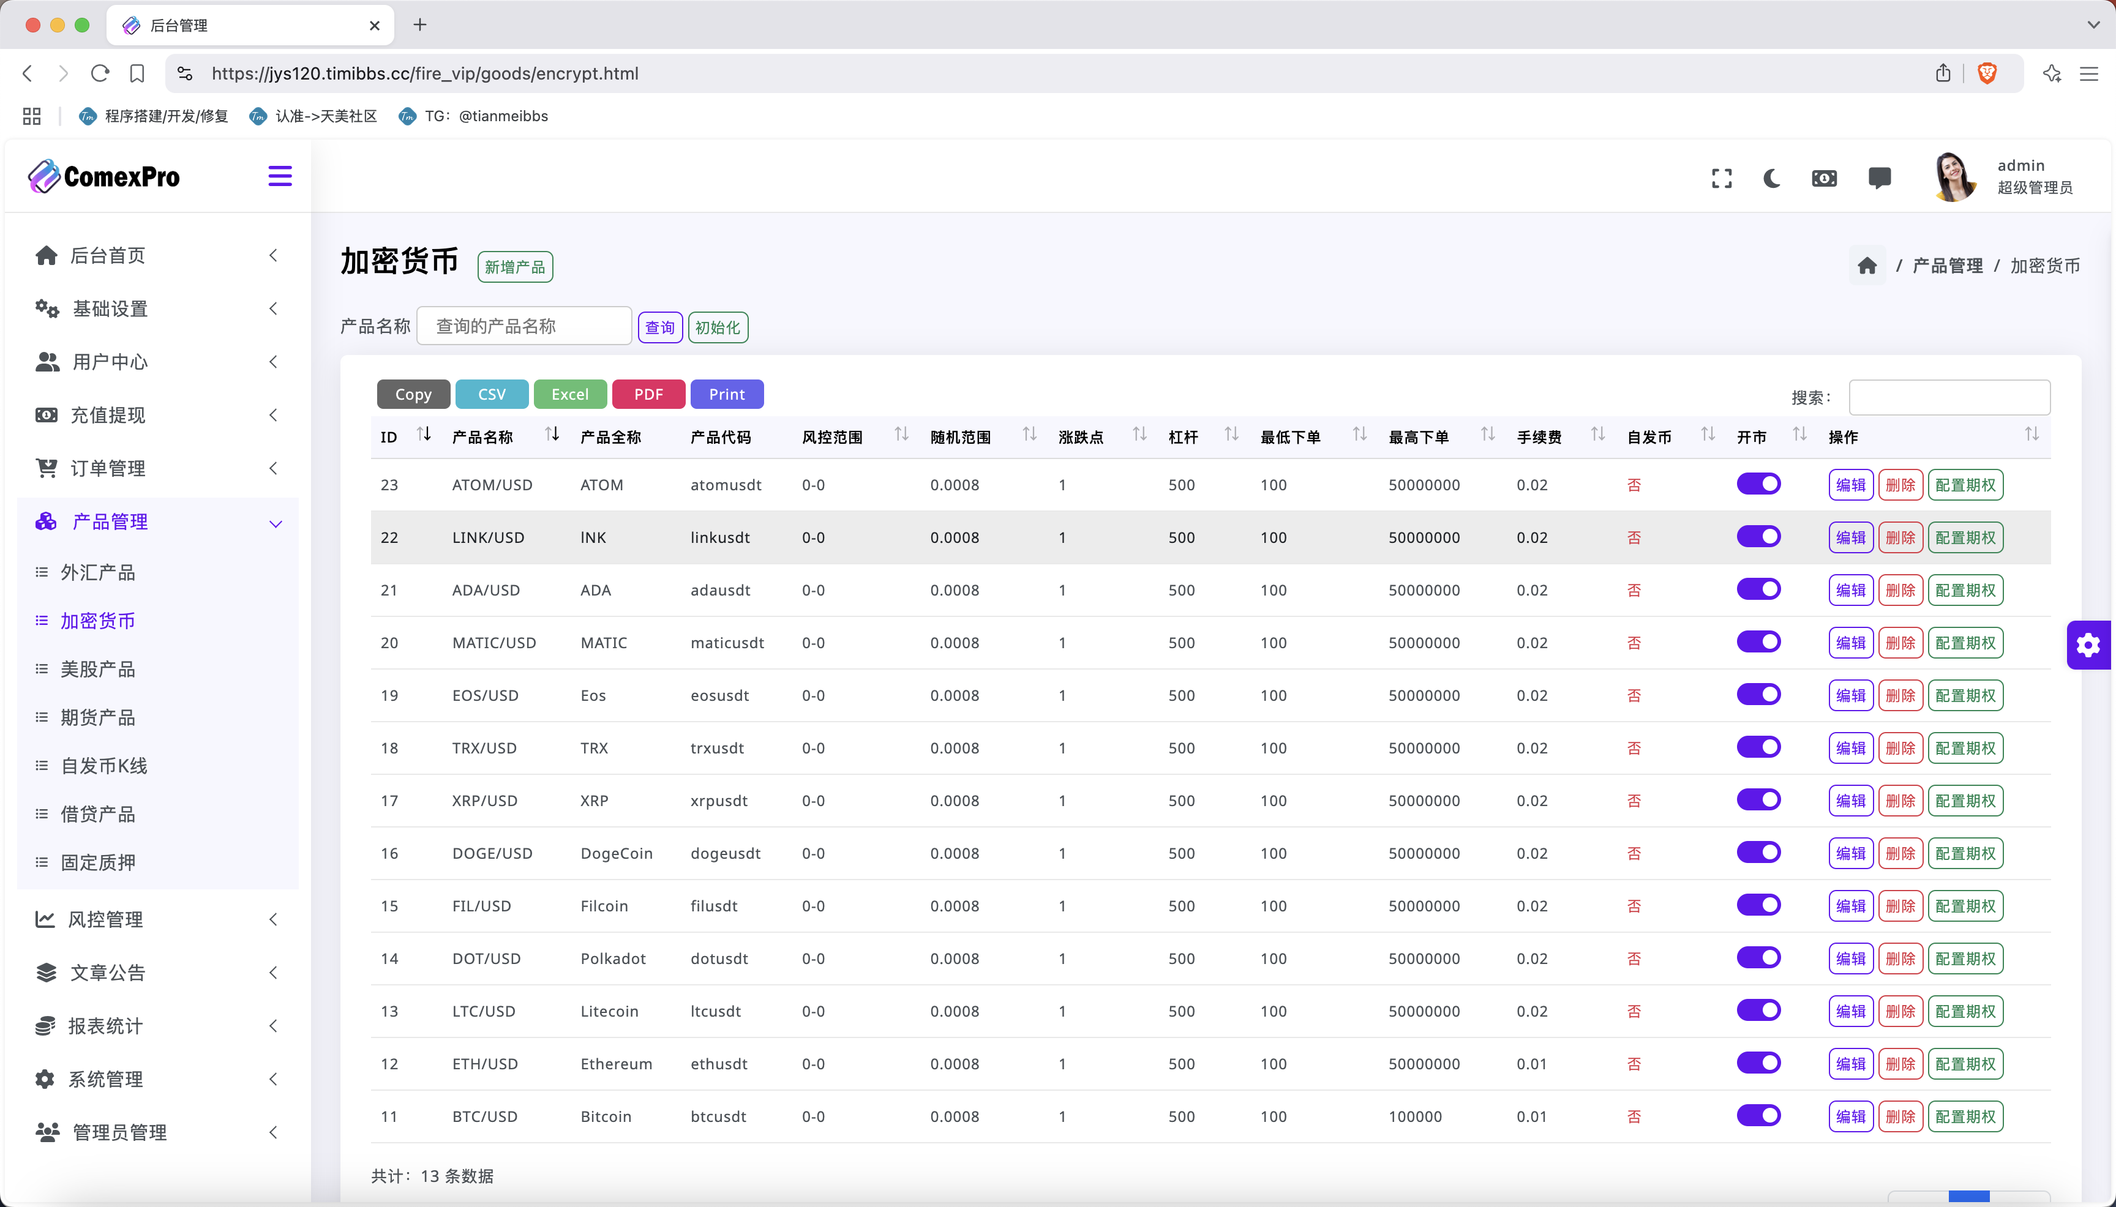2116x1207 pixels.
Task: Expand the 风控管理 sidebar menu
Action: [157, 919]
